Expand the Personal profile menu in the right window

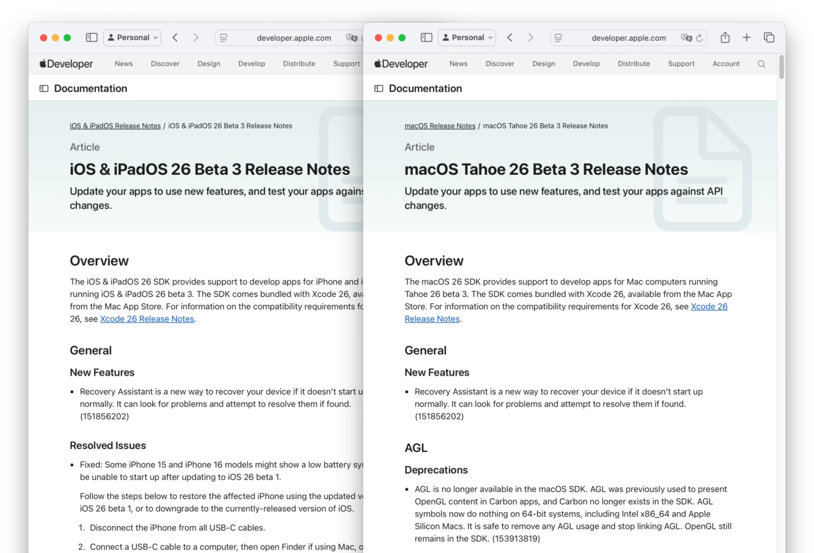467,38
